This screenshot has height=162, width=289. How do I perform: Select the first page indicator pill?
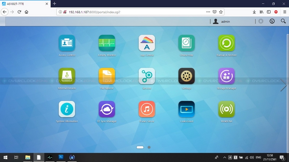(x=140, y=147)
